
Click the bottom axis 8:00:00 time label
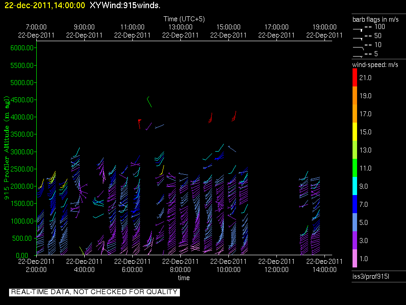pos(180,270)
